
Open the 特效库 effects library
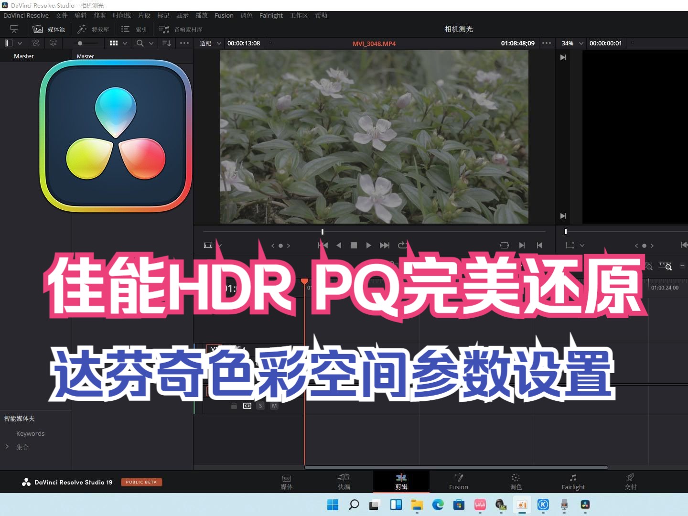tap(93, 29)
